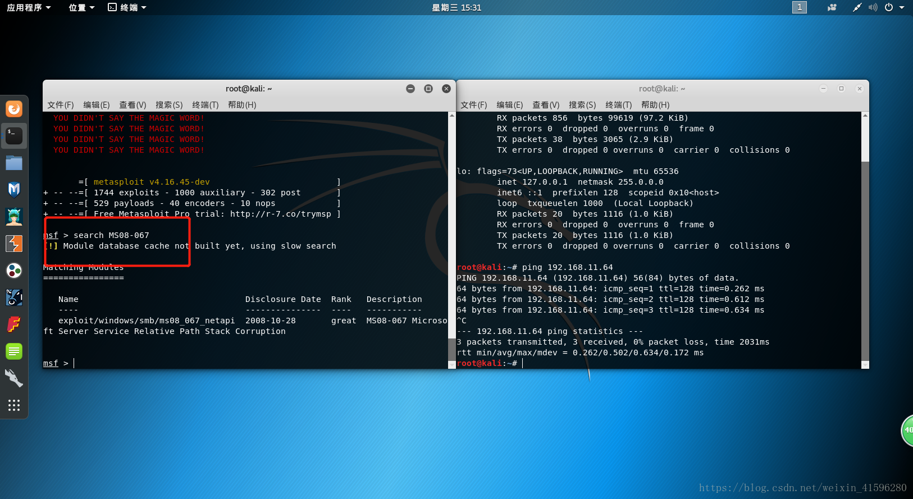This screenshot has width=913, height=499.
Task: Open 文件(F) menu in left terminal
Action: (x=61, y=105)
